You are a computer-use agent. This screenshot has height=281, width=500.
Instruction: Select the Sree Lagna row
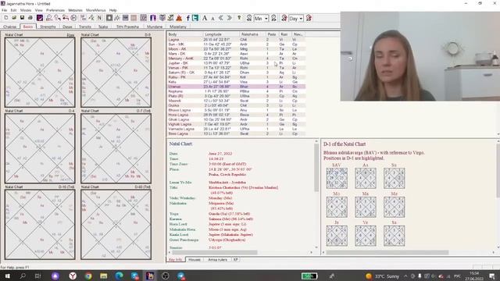tap(236, 133)
